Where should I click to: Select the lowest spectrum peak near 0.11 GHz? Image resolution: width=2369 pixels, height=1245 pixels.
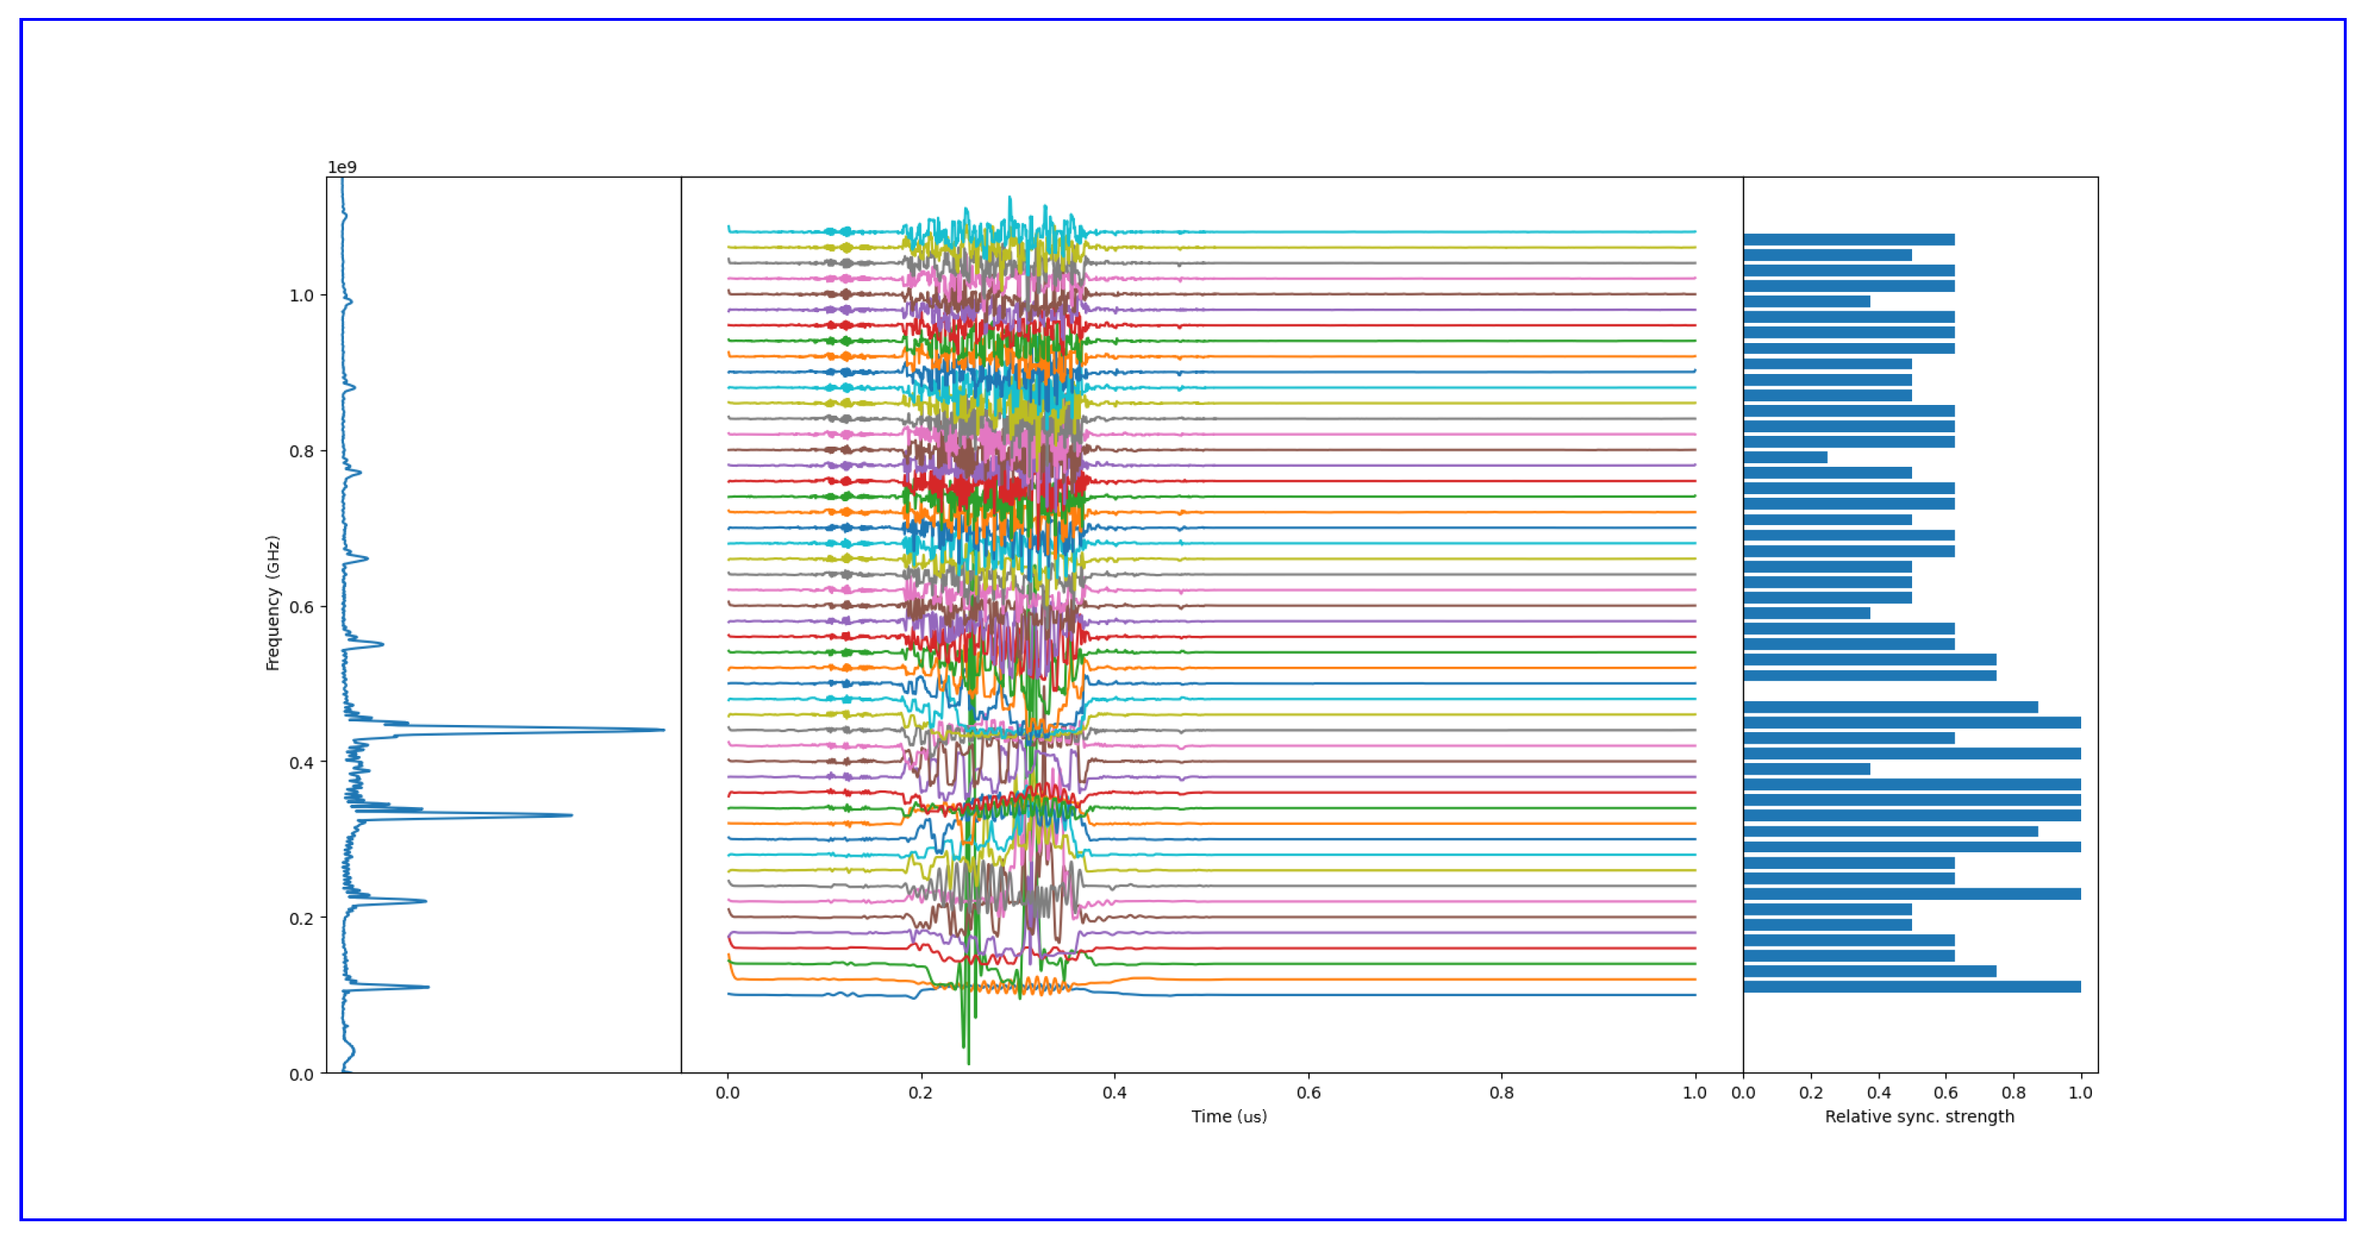(x=427, y=988)
